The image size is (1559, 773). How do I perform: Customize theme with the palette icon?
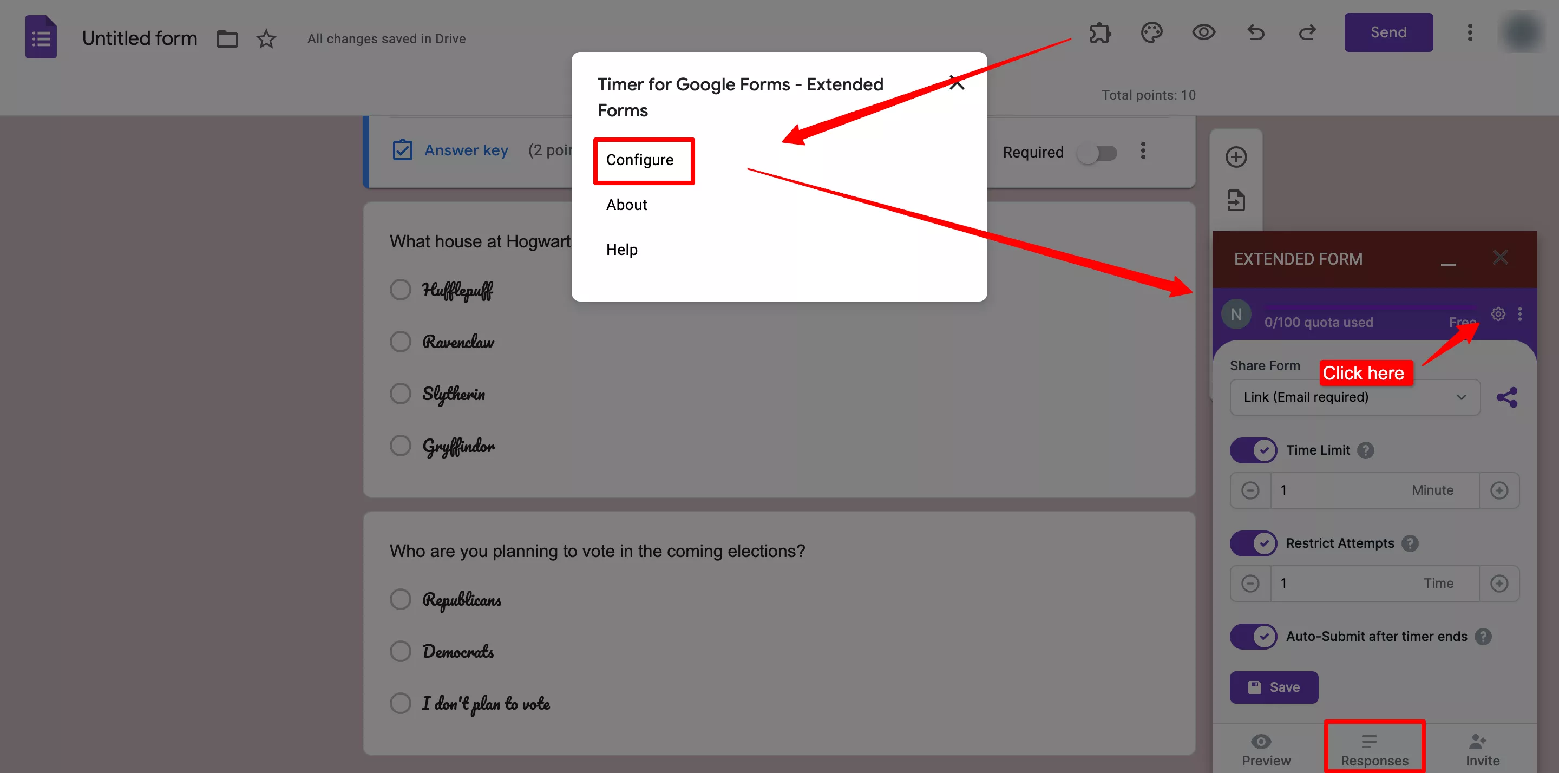click(x=1152, y=34)
